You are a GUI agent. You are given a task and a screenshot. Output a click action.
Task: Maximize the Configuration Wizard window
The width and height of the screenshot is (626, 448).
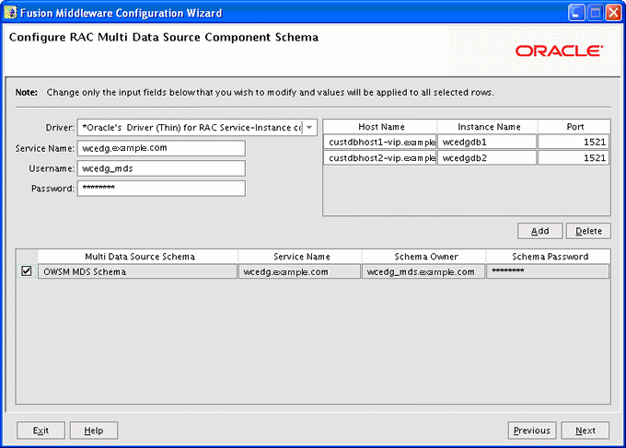[595, 13]
